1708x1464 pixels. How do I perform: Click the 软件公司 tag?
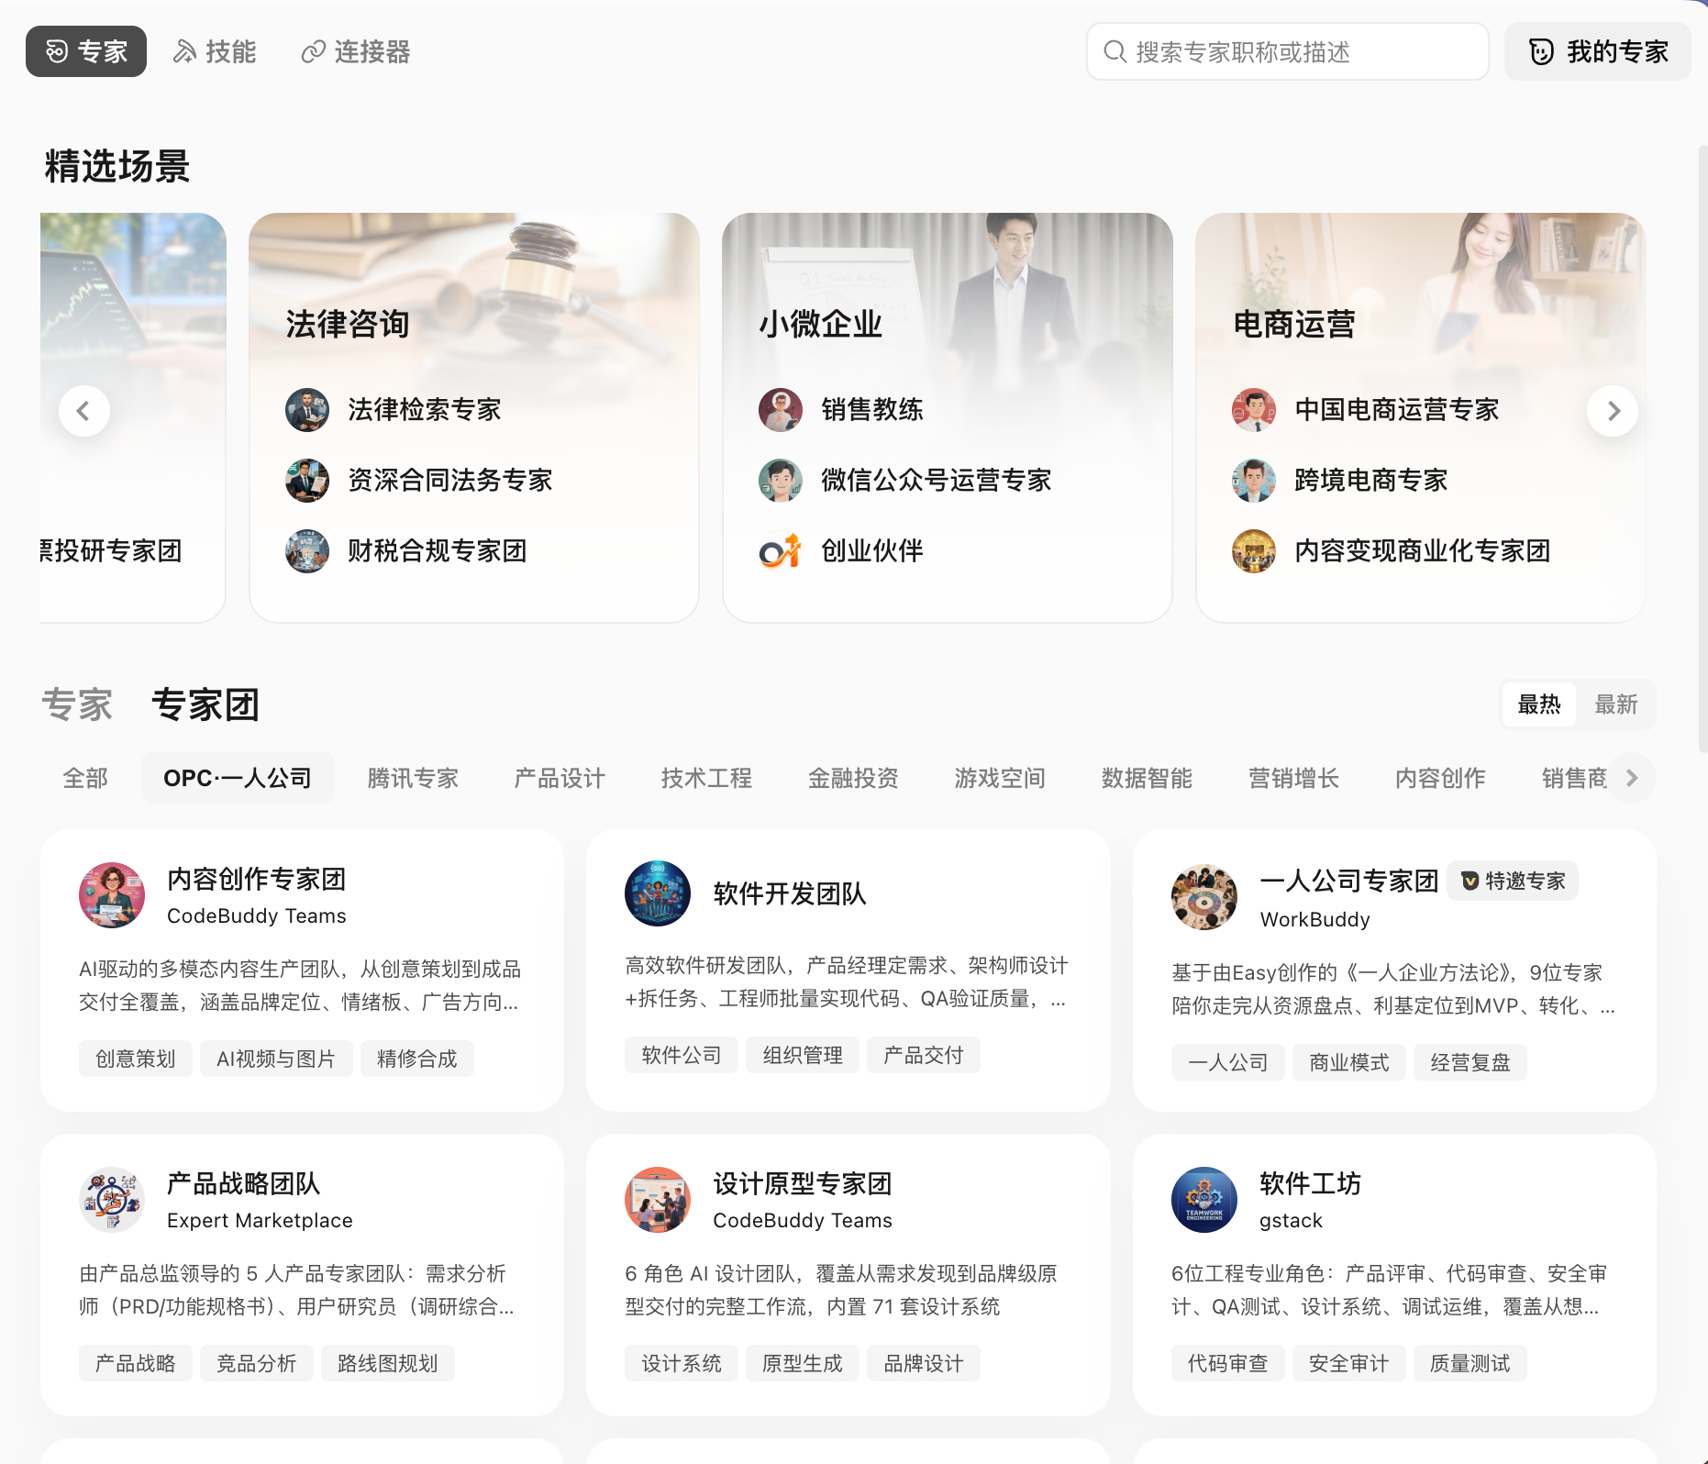coord(682,1055)
